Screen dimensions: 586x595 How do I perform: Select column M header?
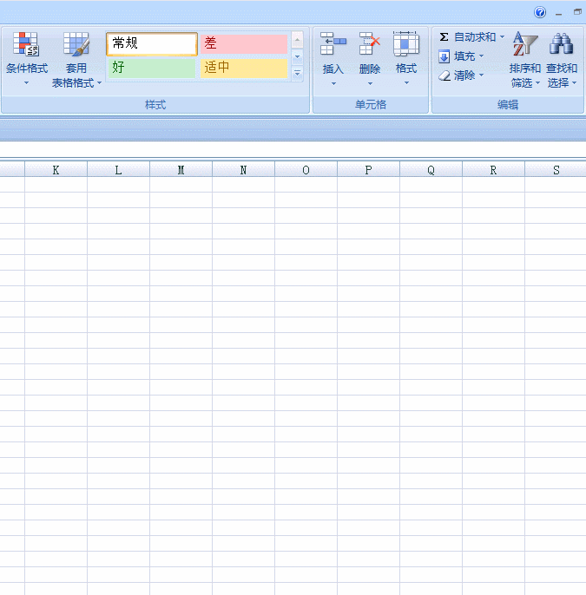(181, 170)
